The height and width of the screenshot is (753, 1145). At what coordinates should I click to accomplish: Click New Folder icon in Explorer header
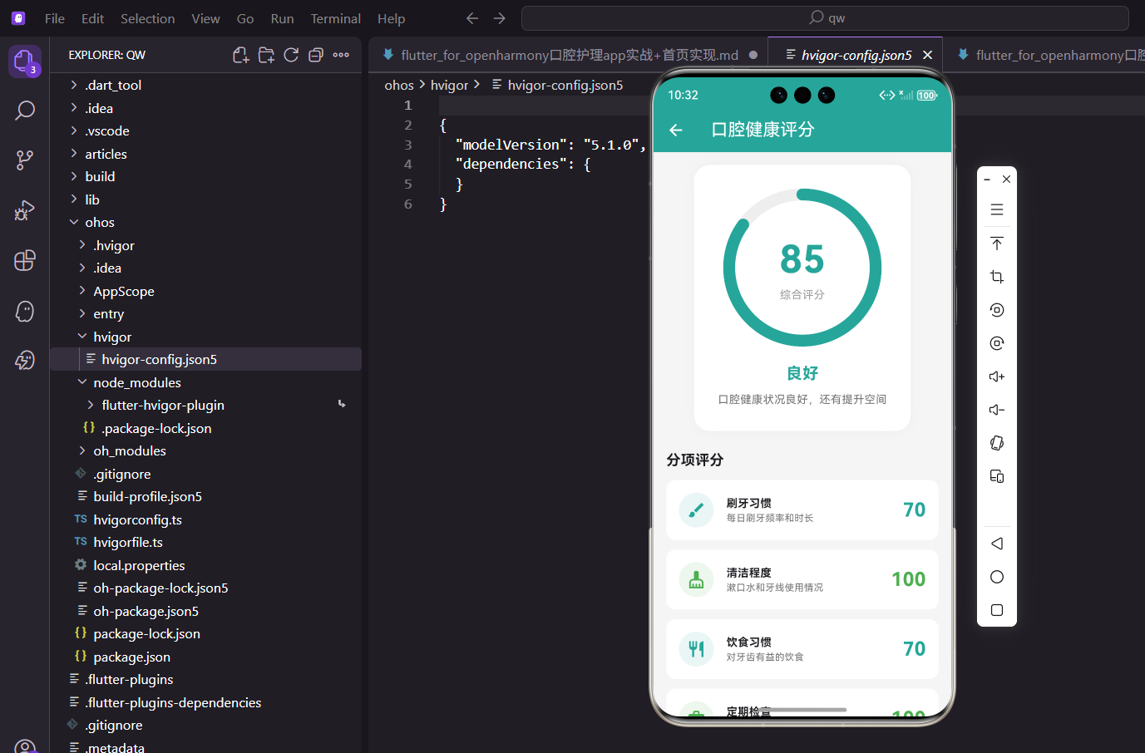coord(266,55)
